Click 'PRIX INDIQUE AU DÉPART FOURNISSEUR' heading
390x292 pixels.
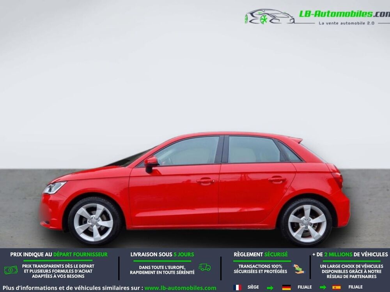(59, 255)
